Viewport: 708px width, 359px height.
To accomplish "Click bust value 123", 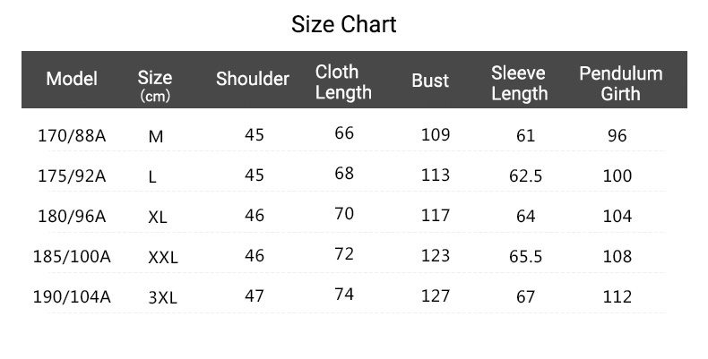I will (436, 255).
